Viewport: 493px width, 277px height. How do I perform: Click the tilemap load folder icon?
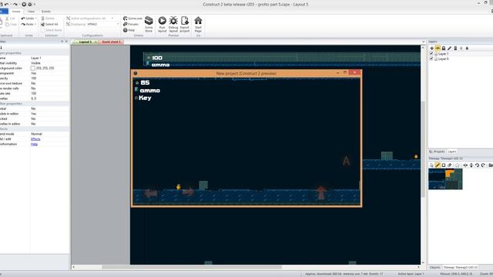[x=491, y=165]
